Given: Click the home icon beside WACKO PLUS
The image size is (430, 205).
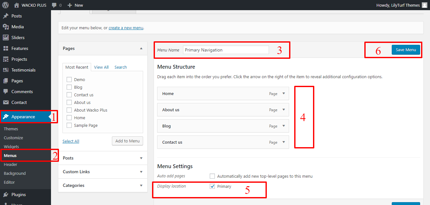Looking at the screenshot, I should pos(17,5).
